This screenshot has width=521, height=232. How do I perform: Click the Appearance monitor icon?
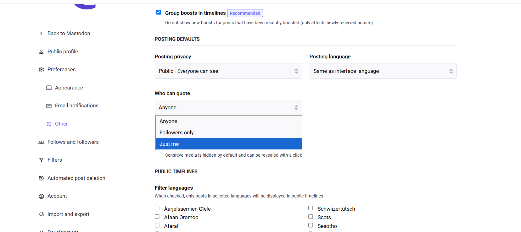point(49,88)
